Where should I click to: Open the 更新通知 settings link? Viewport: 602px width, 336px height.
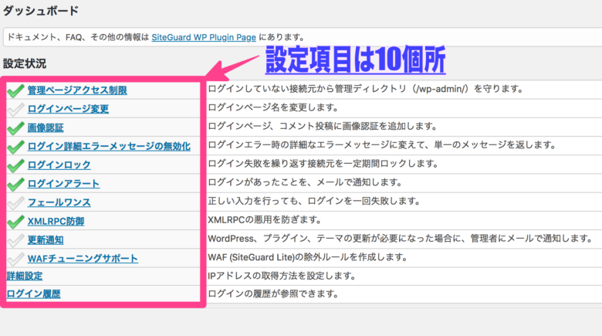click(x=46, y=240)
